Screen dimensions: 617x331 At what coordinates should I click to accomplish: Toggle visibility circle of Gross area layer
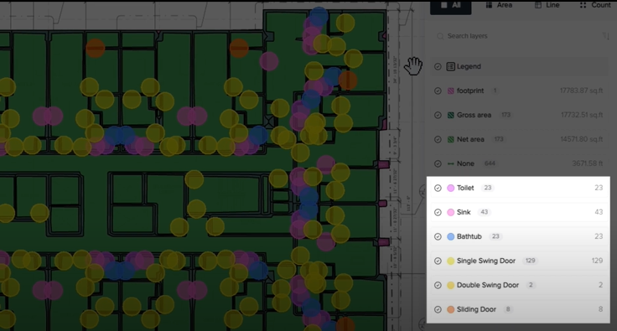(438, 115)
